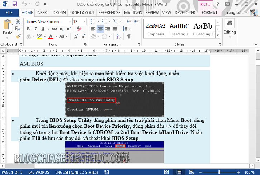Click the Sort A to Z icon
The height and width of the screenshot is (175, 260).
(x=119, y=36)
